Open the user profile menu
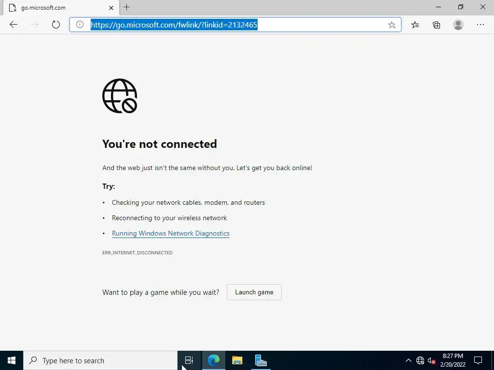Image resolution: width=494 pixels, height=370 pixels. [458, 25]
